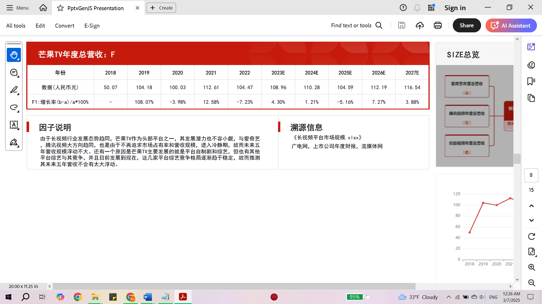Star the PptxGenJS Presentation document

coord(60,8)
